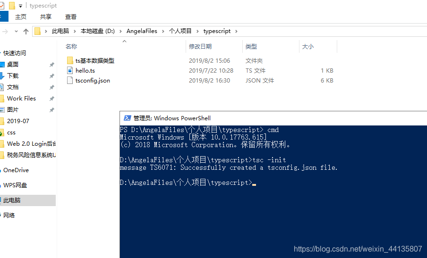Select the ts基本数据类型 folder name

[95, 61]
